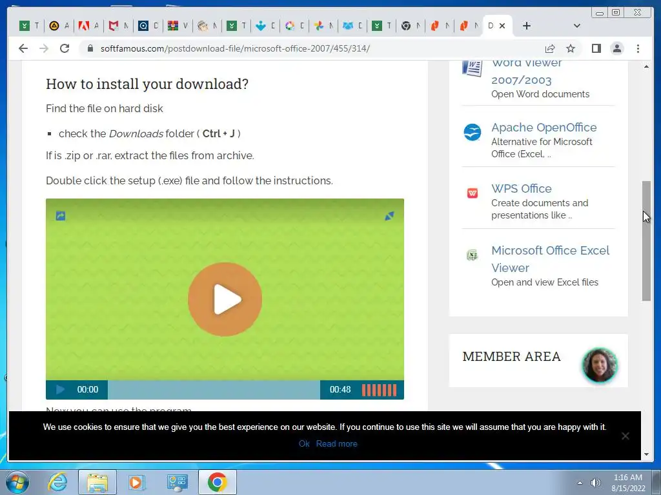Click the WPS Office red icon
Image resolution: width=661 pixels, height=495 pixels.
point(472,193)
